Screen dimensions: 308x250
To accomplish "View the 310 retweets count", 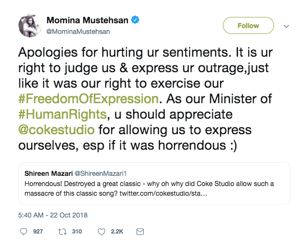I will 77,232.
